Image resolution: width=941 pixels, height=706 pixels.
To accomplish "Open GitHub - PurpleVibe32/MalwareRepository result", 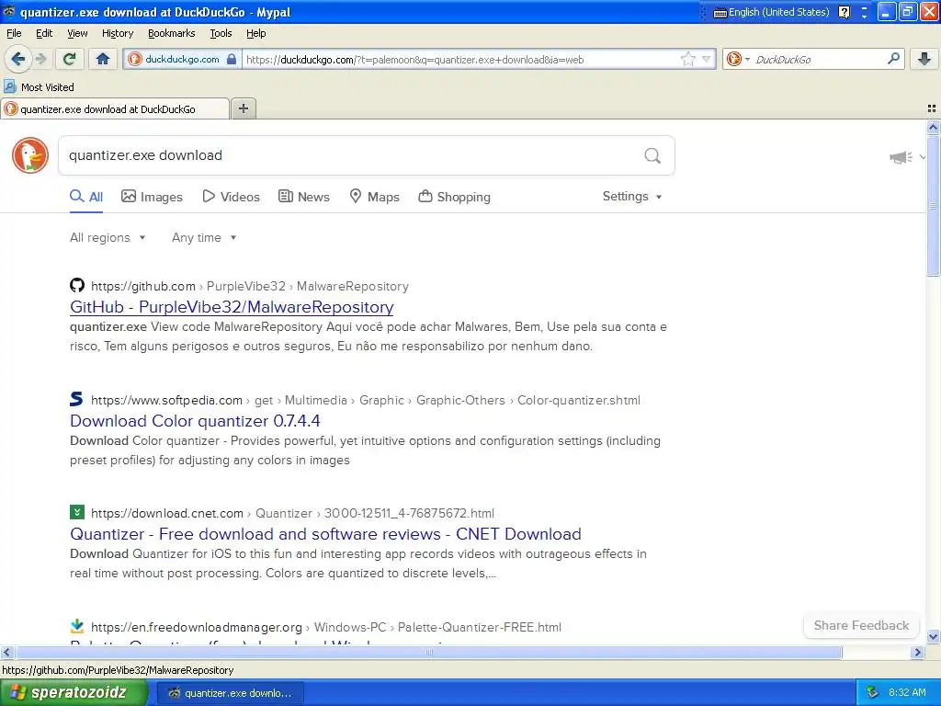I will click(232, 307).
